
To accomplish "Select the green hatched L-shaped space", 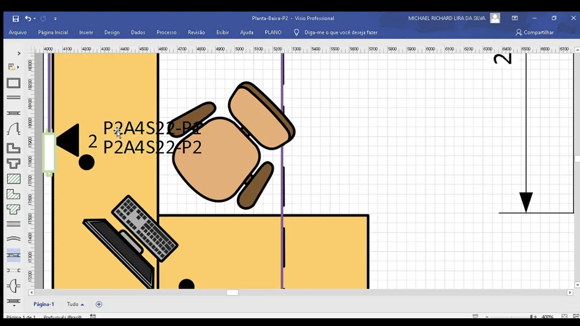I will point(14,194).
